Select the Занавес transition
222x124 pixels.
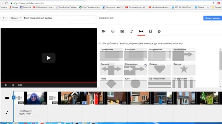pyautogui.click(x=111, y=69)
